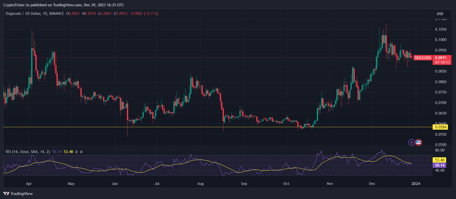Image resolution: width=456 pixels, height=199 pixels.
Task: Click the first ø symbol in RSI legend
Action: (x=76, y=152)
